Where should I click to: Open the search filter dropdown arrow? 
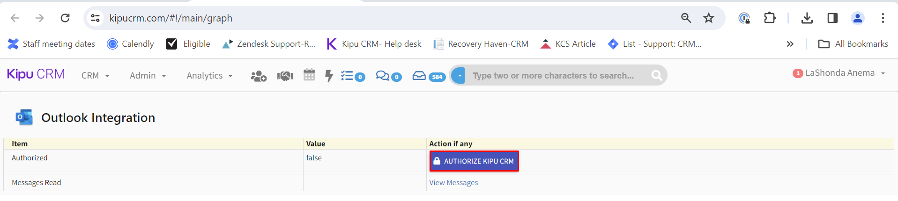click(x=460, y=75)
